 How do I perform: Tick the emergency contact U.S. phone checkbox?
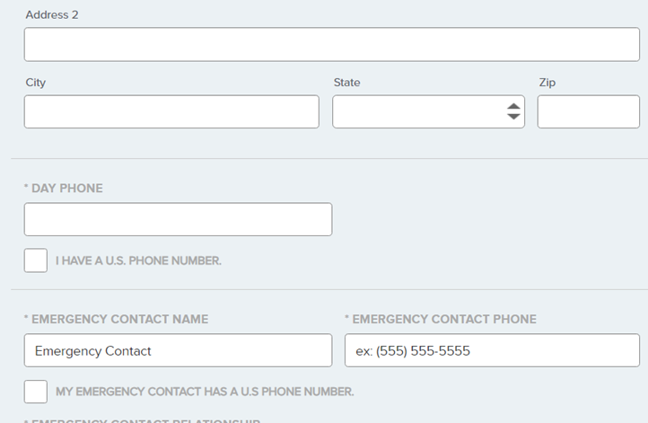click(36, 392)
